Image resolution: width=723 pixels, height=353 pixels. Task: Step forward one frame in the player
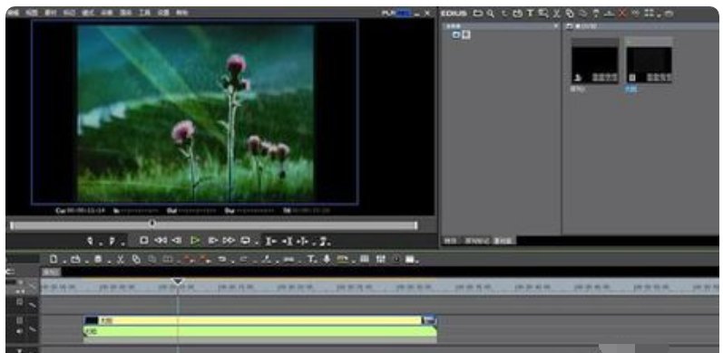tap(212, 241)
